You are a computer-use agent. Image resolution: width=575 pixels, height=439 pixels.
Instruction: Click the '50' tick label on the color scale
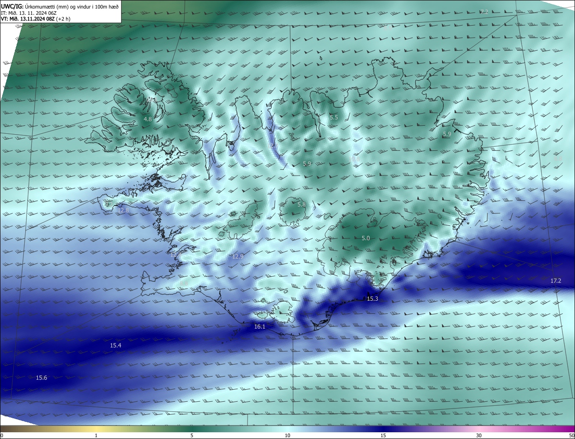(x=571, y=436)
